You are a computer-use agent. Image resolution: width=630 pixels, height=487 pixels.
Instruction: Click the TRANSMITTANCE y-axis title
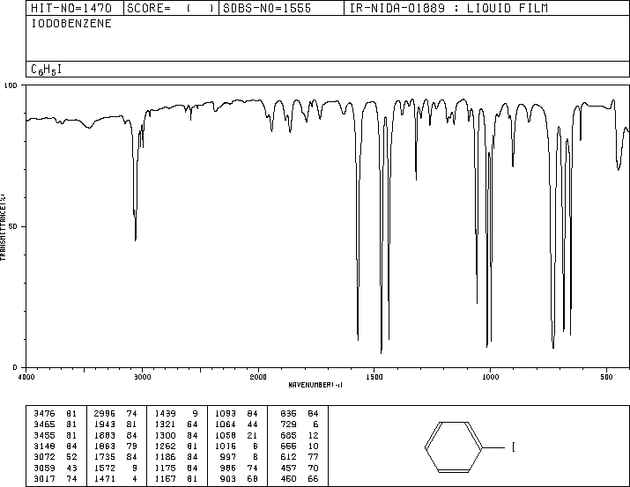click(3, 227)
